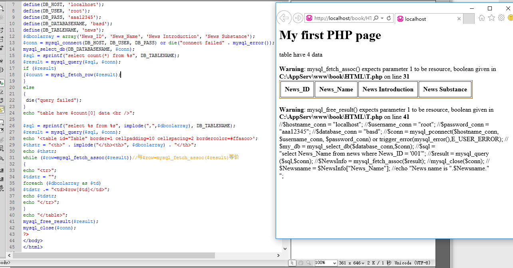Screen dimensions: 513x268
Task: Click the "table have 4 data" page text
Action: coord(301,55)
